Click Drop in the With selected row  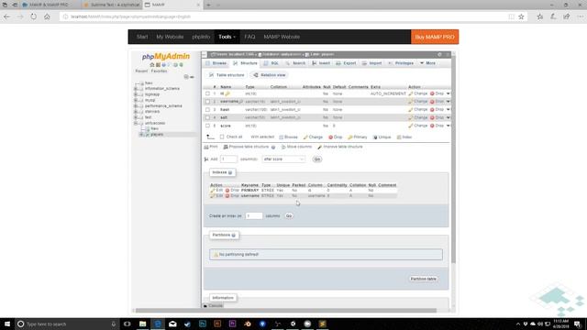pos(336,137)
